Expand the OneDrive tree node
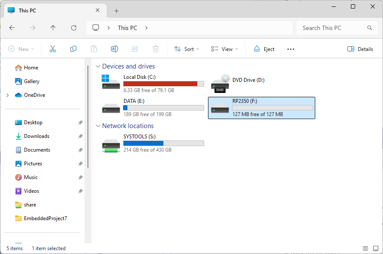383x254 pixels. (7, 95)
